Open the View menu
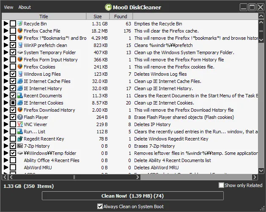 click(8, 7)
